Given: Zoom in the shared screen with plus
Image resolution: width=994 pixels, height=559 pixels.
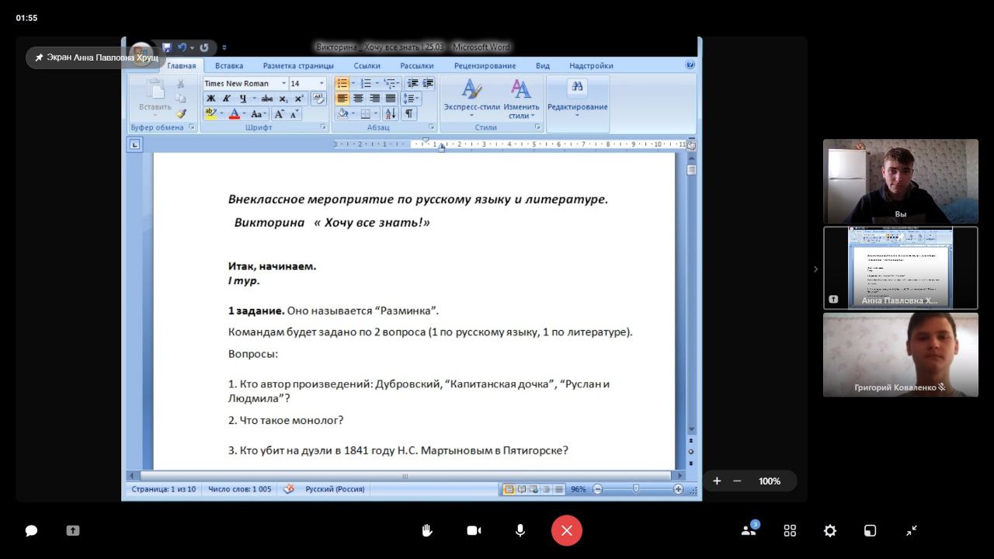Looking at the screenshot, I should pos(717,481).
